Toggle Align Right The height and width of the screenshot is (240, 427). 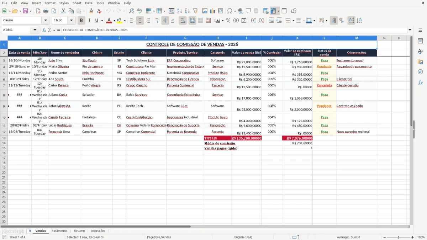point(148,21)
